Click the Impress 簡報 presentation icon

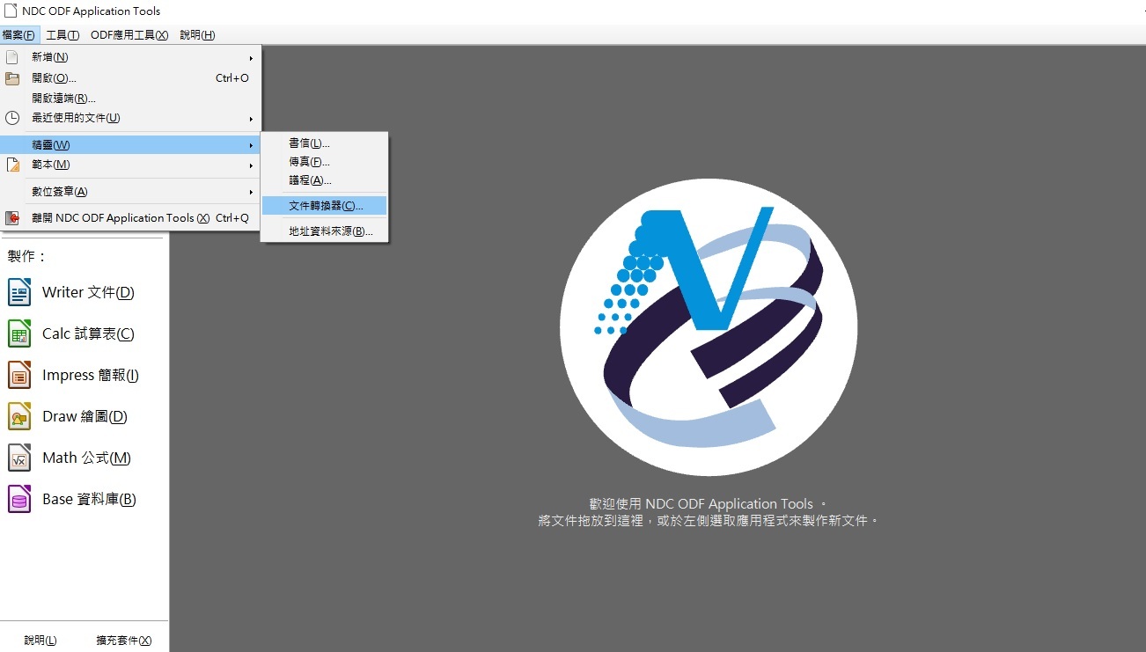point(19,375)
